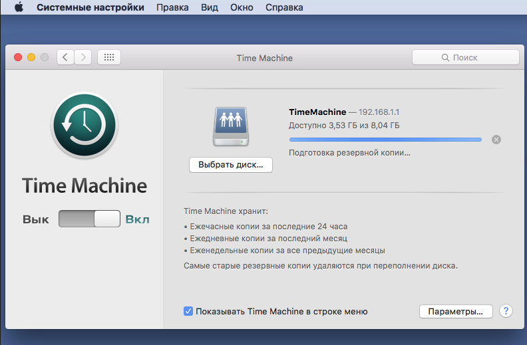Click the forward arrow in toolbar

(x=83, y=58)
